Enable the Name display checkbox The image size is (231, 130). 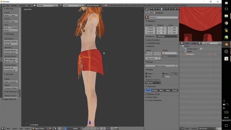(146, 73)
